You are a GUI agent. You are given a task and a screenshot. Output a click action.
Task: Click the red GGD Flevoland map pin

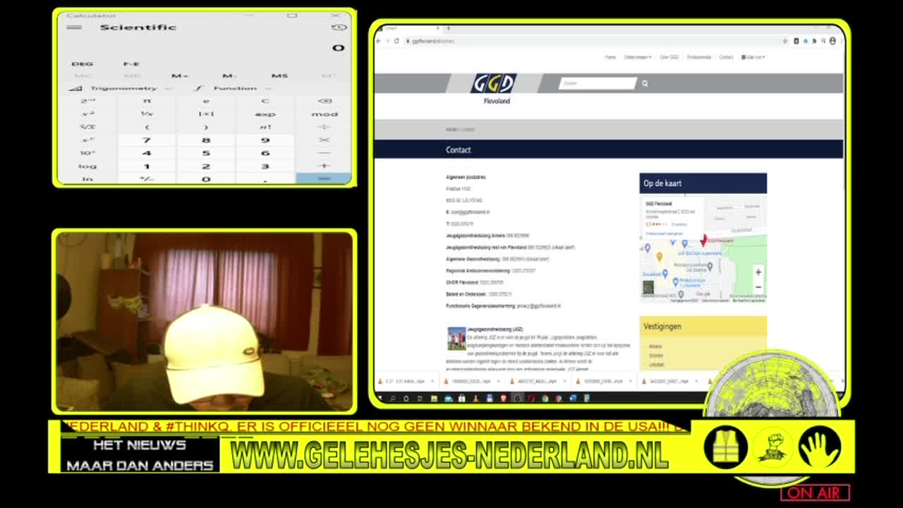703,241
